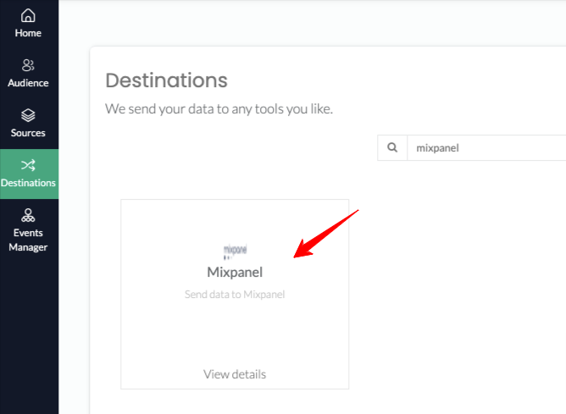Click the Destinations page heading
The height and width of the screenshot is (414, 566).
click(x=166, y=80)
